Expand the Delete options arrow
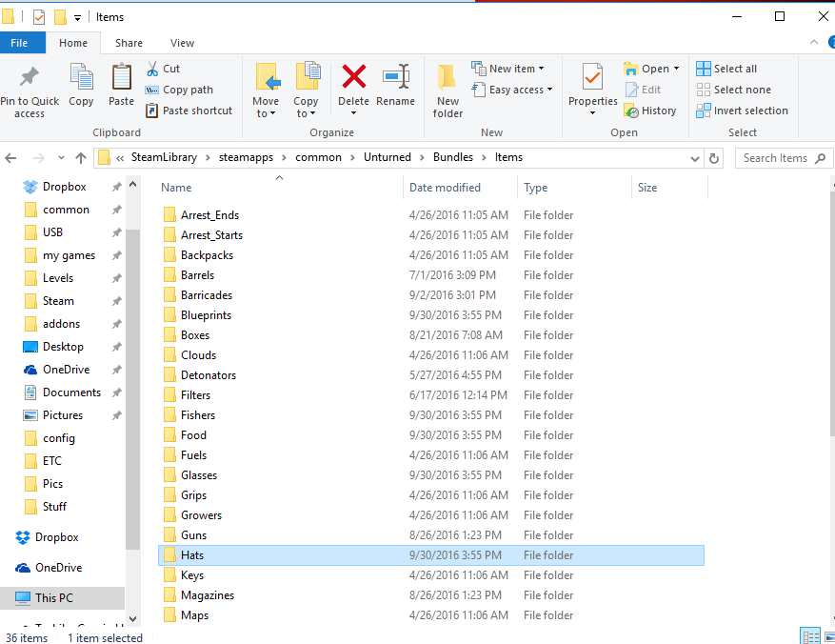The image size is (835, 644). click(353, 113)
